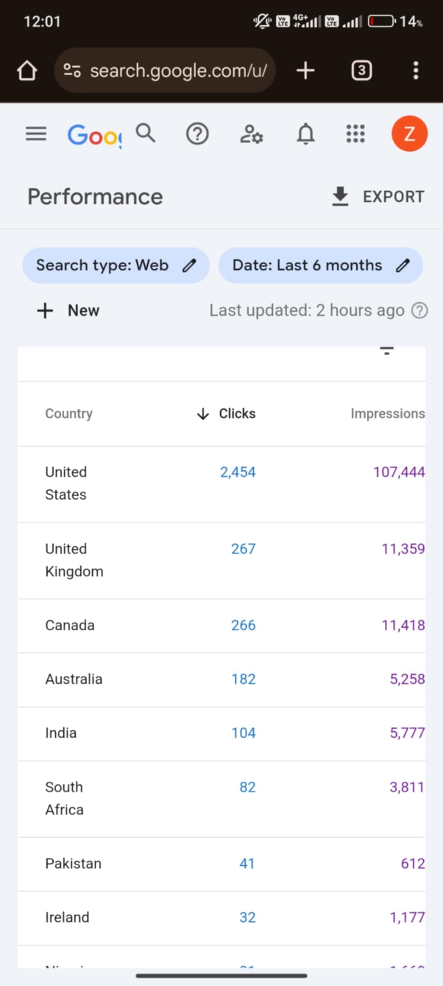This screenshot has width=443, height=986.
Task: Sort table by Impressions column
Action: point(387,414)
